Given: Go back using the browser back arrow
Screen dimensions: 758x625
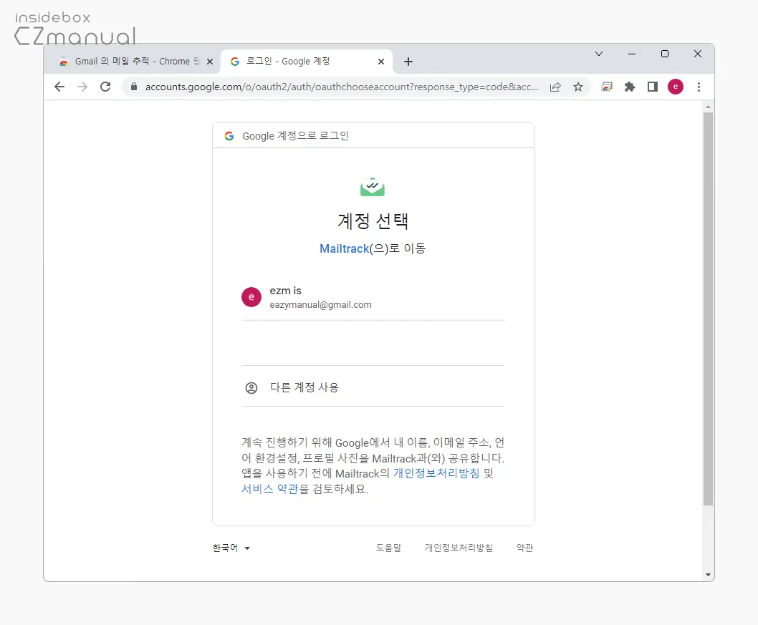Looking at the screenshot, I should pyautogui.click(x=59, y=87).
